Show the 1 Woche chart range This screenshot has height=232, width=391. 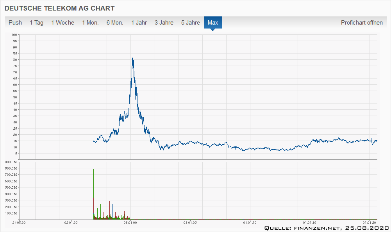click(62, 23)
